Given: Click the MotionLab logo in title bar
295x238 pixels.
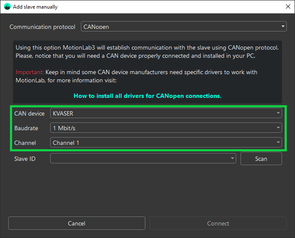Looking at the screenshot, I should coord(7,6).
